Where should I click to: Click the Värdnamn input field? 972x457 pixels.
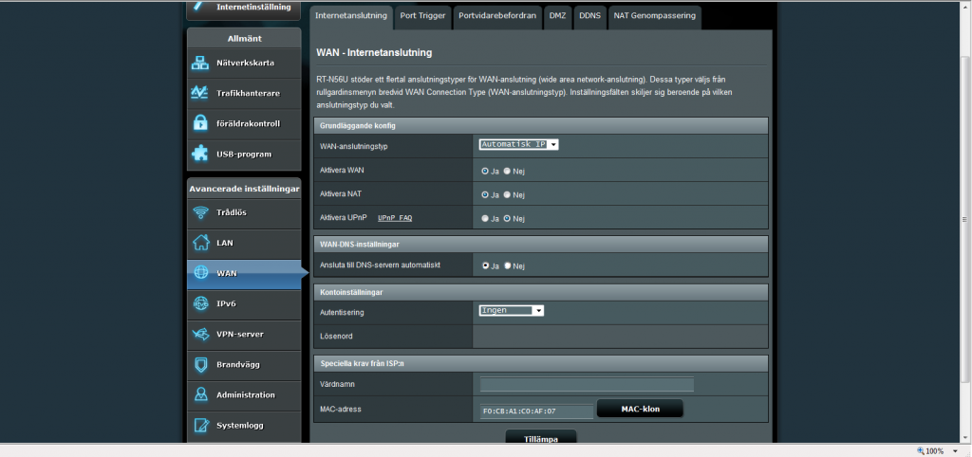587,384
